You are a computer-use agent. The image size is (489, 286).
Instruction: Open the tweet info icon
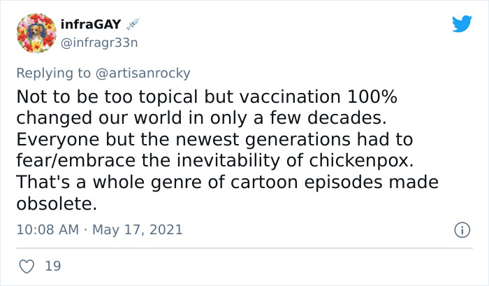[x=461, y=229]
